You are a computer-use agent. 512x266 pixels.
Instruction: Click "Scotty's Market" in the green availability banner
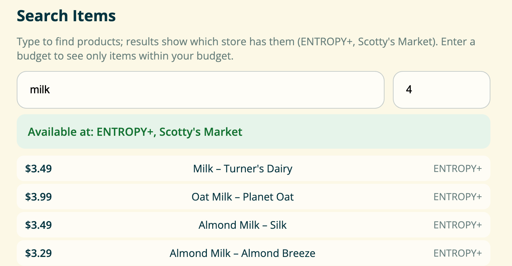[x=201, y=132]
